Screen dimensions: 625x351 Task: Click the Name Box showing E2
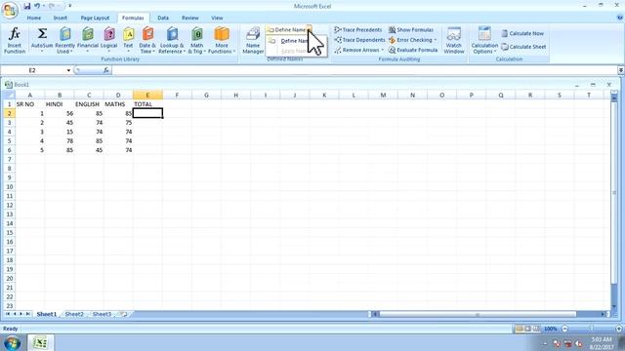32,70
